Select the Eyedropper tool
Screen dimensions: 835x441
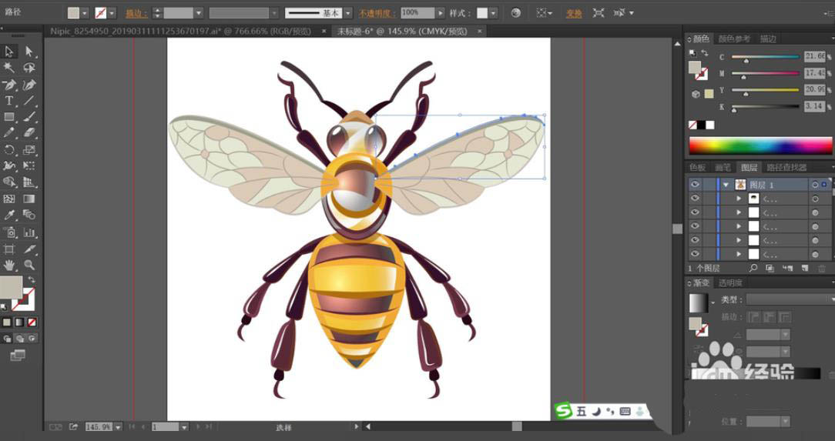click(x=9, y=215)
